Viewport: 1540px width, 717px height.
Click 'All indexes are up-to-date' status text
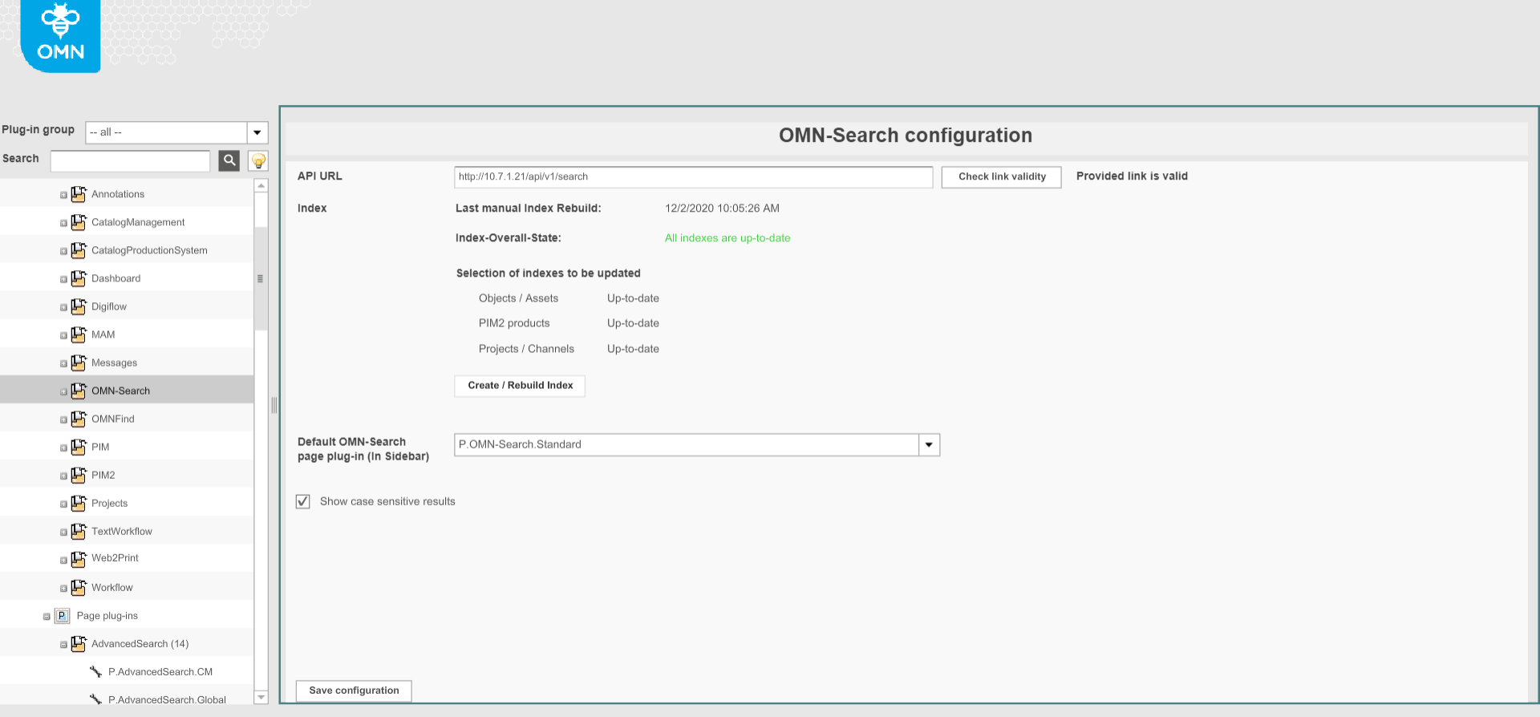click(727, 238)
